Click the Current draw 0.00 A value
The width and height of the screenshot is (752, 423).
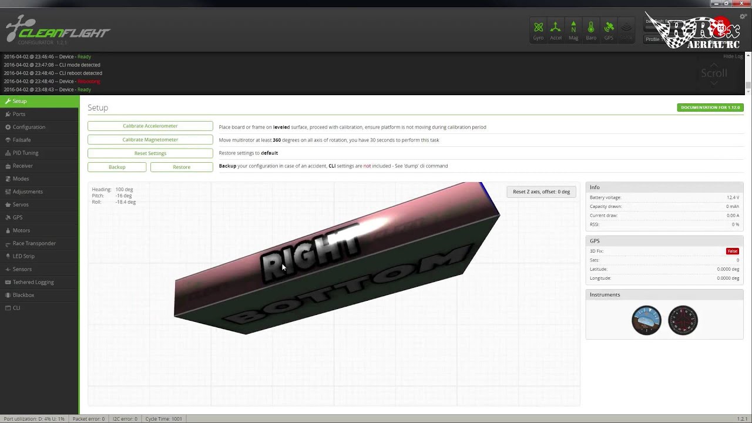point(732,215)
